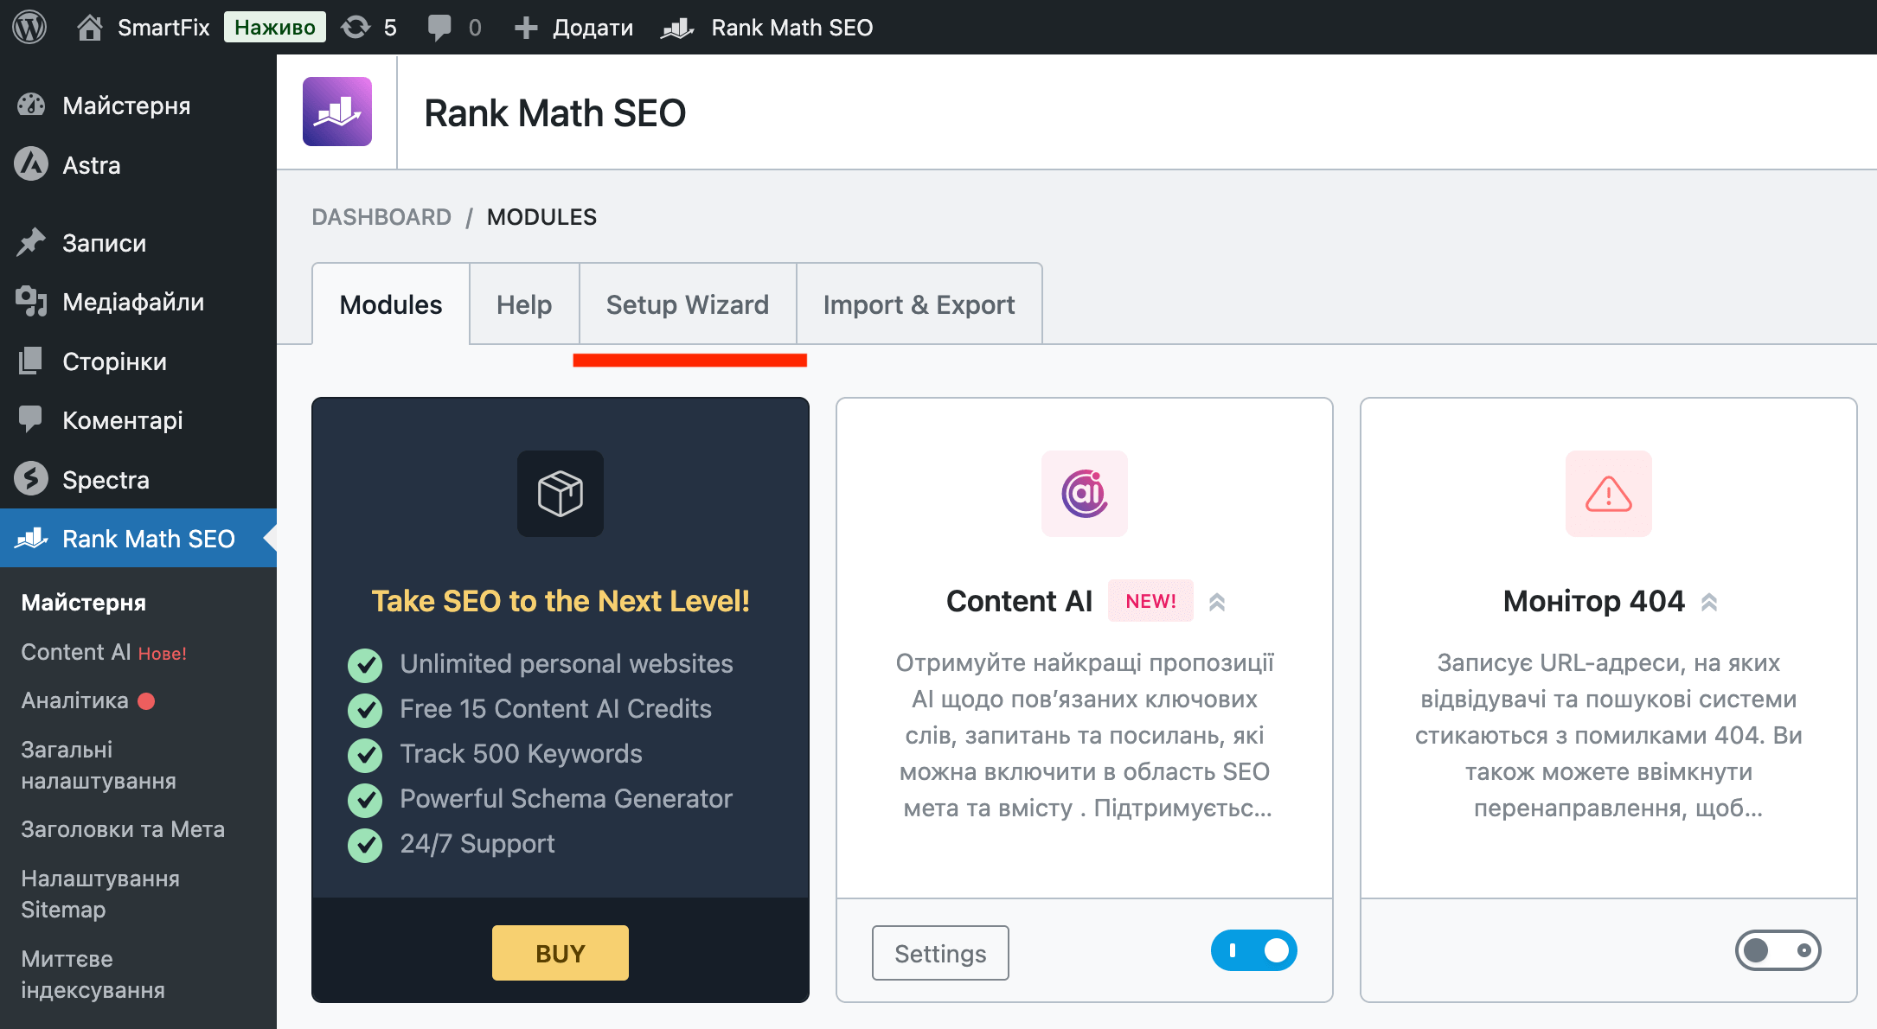Click the Монітор 404 module title
Viewport: 1877px width, 1029px height.
click(1593, 601)
